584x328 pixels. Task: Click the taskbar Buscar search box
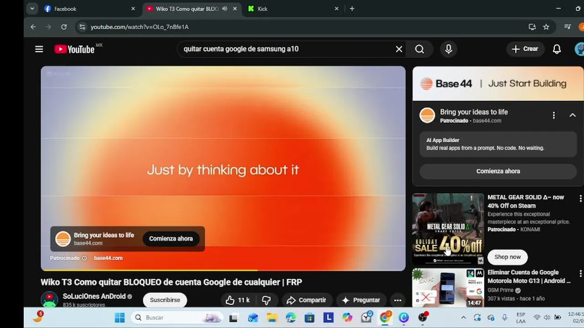coord(177,318)
